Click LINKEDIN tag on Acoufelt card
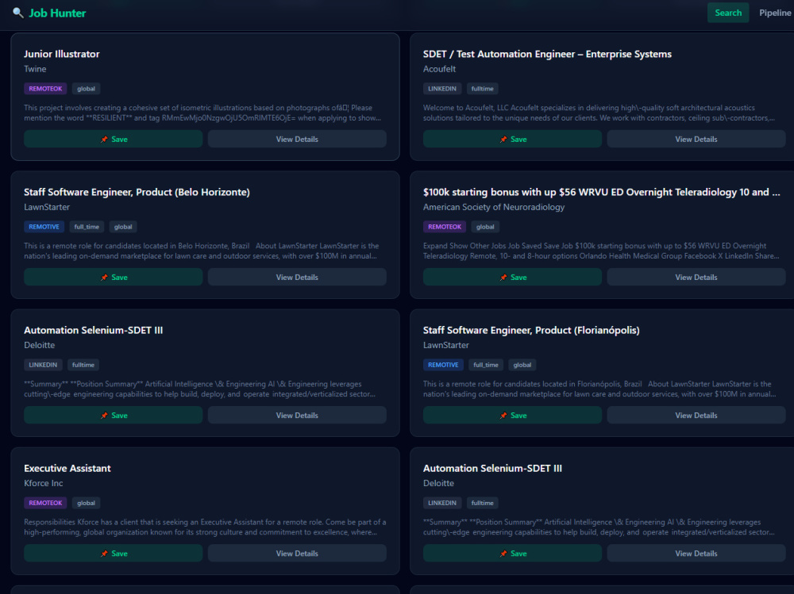This screenshot has width=794, height=594. point(442,89)
